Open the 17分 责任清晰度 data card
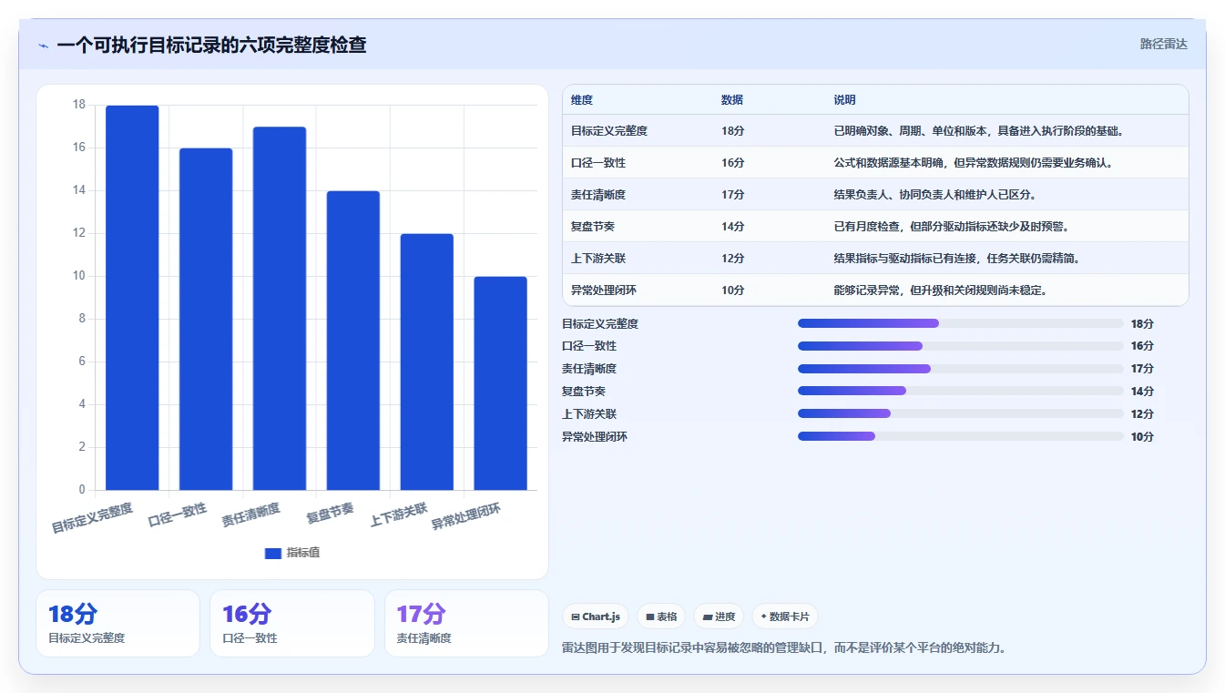The height and width of the screenshot is (693, 1225). 466,623
